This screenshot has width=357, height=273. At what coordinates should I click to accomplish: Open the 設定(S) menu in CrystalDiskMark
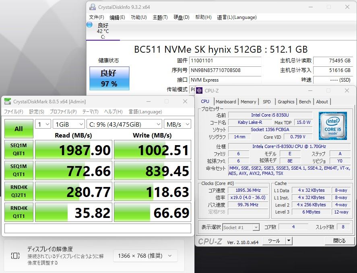click(x=37, y=112)
